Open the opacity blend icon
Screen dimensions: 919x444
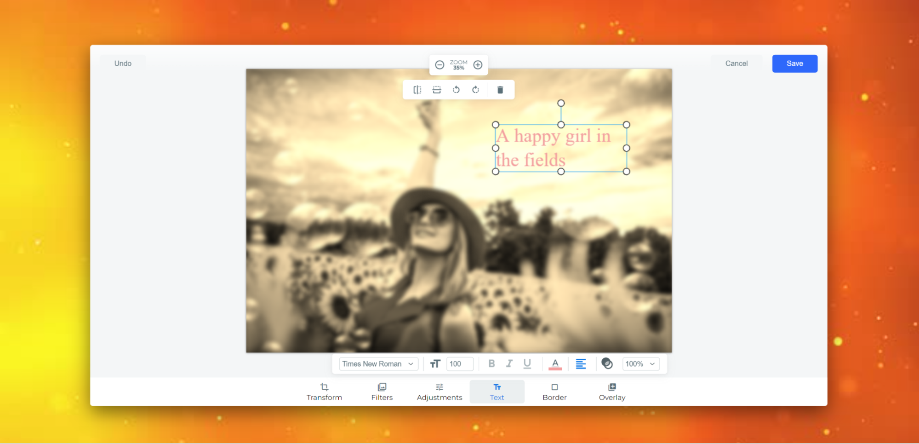607,363
